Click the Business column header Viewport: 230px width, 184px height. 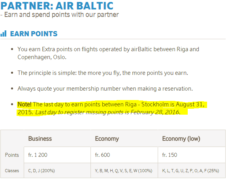click(40, 139)
